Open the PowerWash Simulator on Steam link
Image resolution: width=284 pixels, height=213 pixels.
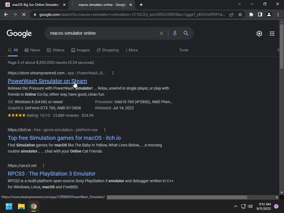click(x=47, y=81)
